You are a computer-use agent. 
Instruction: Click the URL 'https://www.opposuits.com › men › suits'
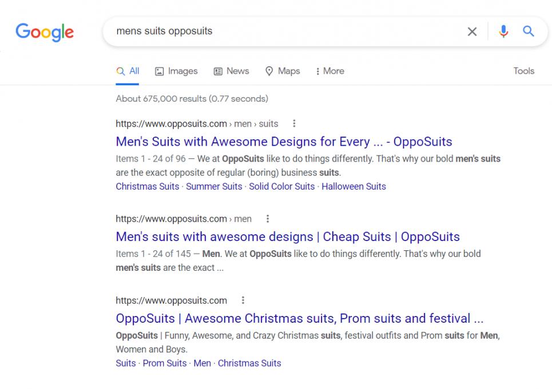point(197,124)
